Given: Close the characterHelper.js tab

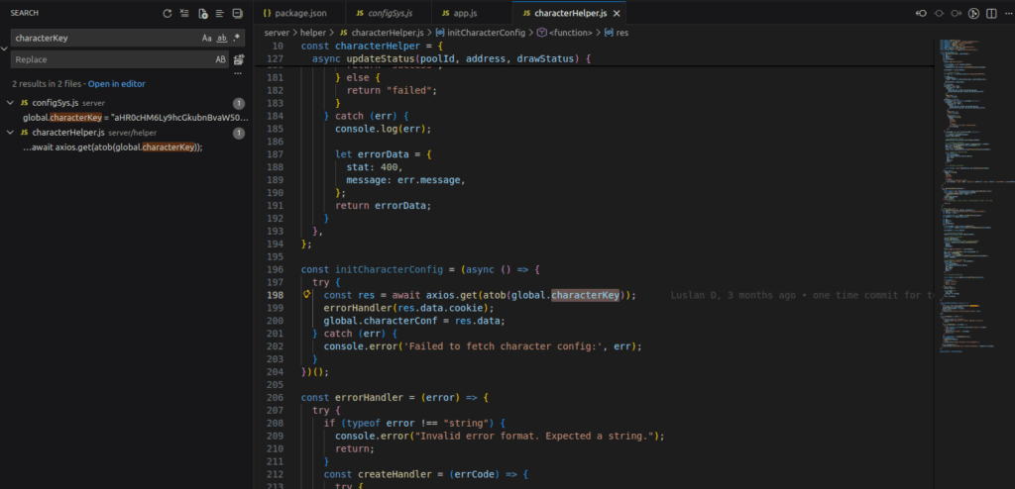Looking at the screenshot, I should click(618, 14).
